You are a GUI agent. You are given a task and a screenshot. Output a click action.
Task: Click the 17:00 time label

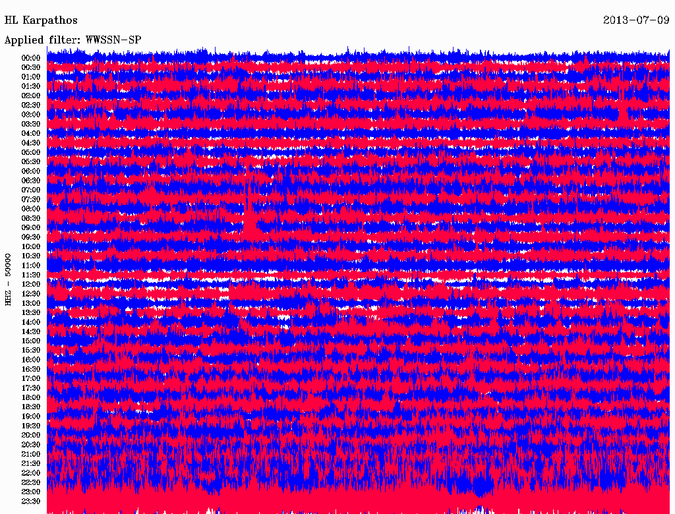pos(31,379)
